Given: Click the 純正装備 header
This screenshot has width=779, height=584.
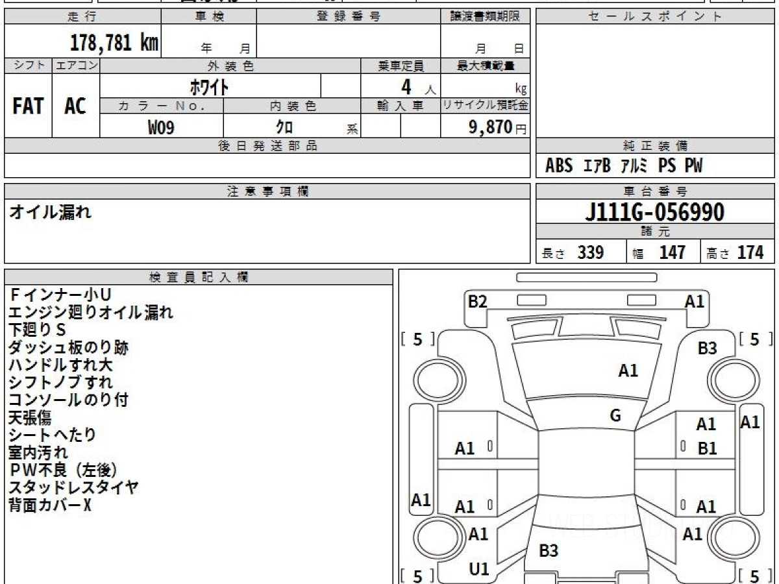Looking at the screenshot, I should pos(655,146).
